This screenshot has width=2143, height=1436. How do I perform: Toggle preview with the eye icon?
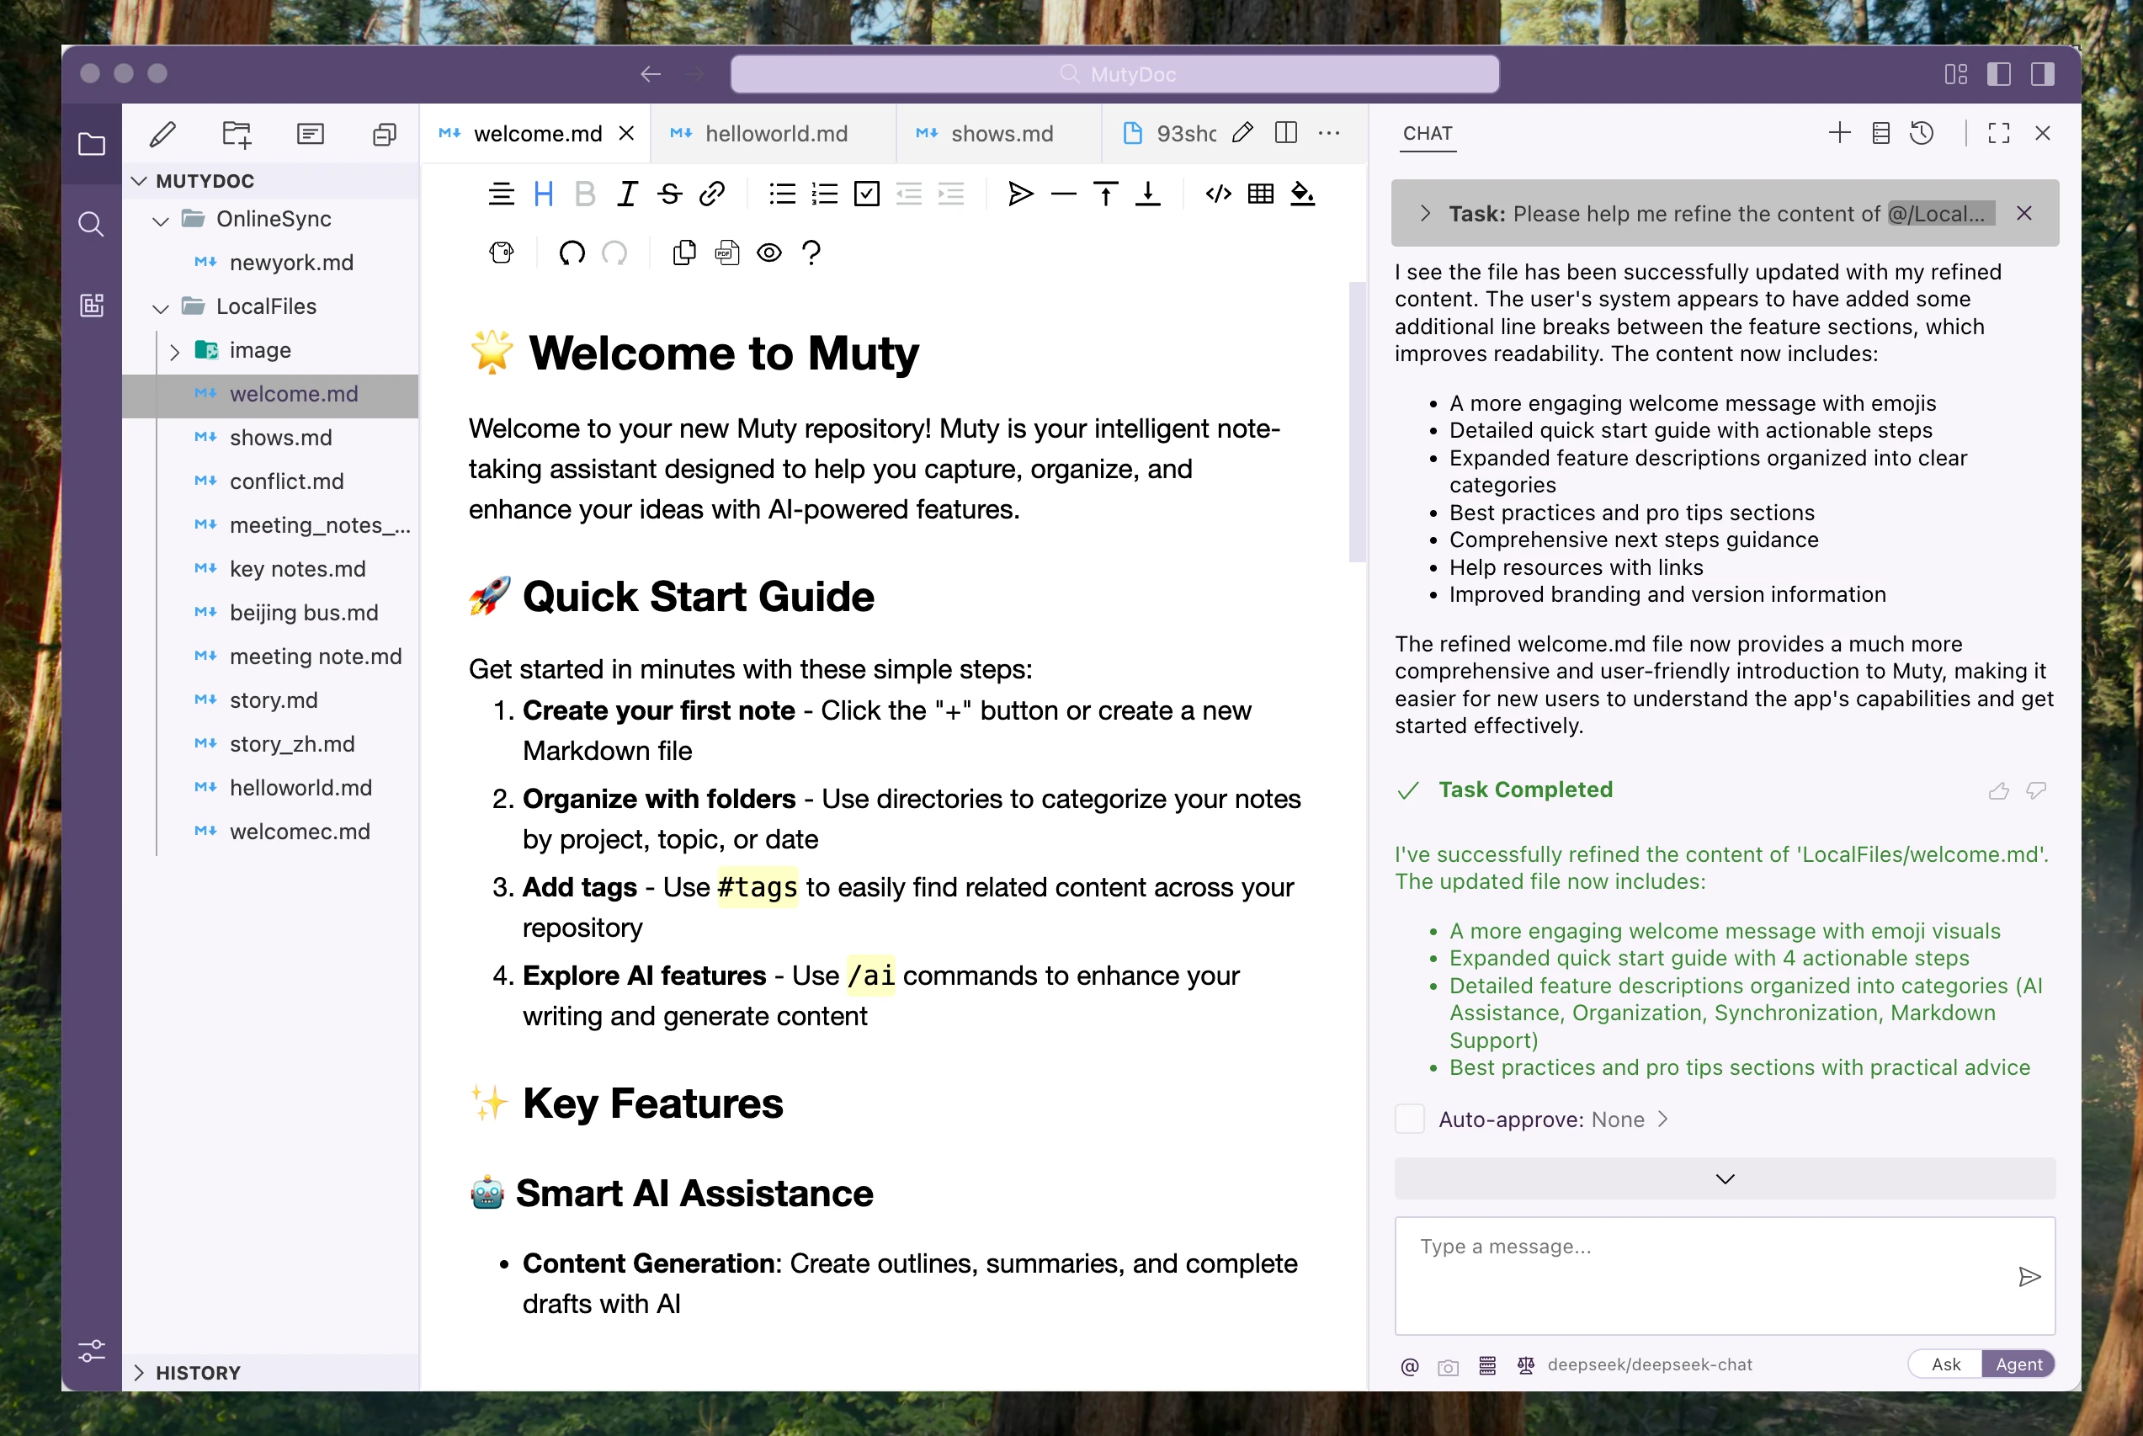(x=769, y=252)
